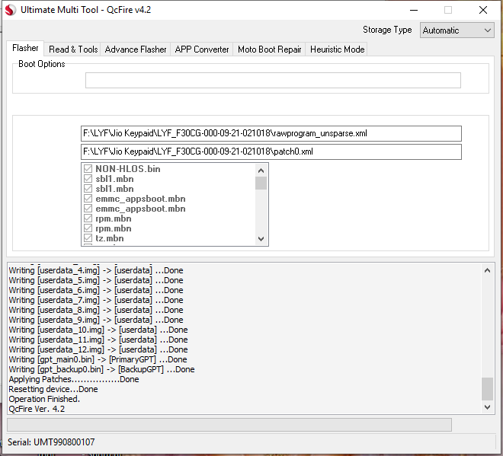The width and height of the screenshot is (503, 456).
Task: Switch to the Flasher tab
Action: click(25, 48)
